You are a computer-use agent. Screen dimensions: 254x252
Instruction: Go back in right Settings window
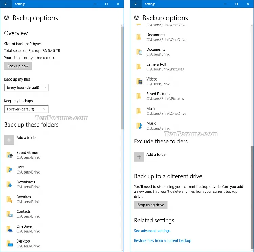click(136, 4)
